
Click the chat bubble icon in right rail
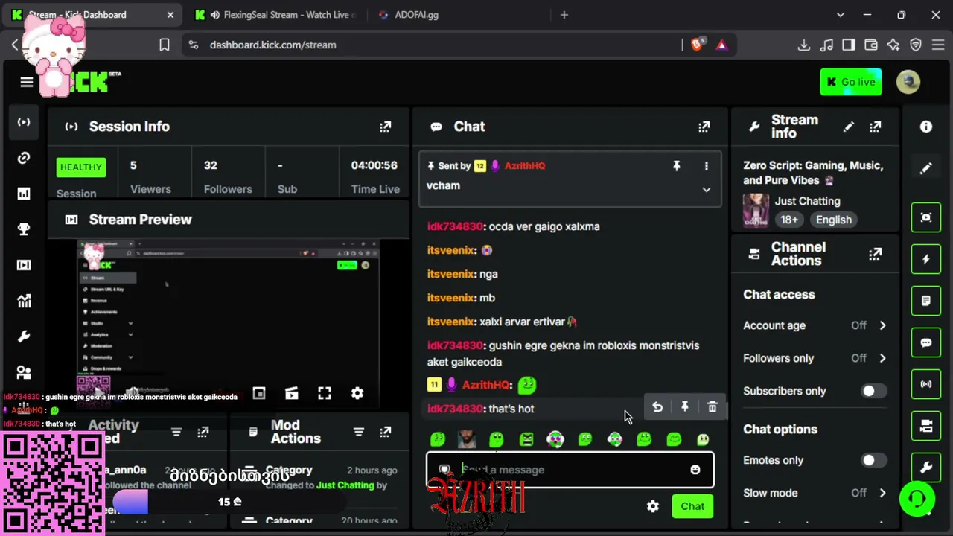click(x=926, y=342)
